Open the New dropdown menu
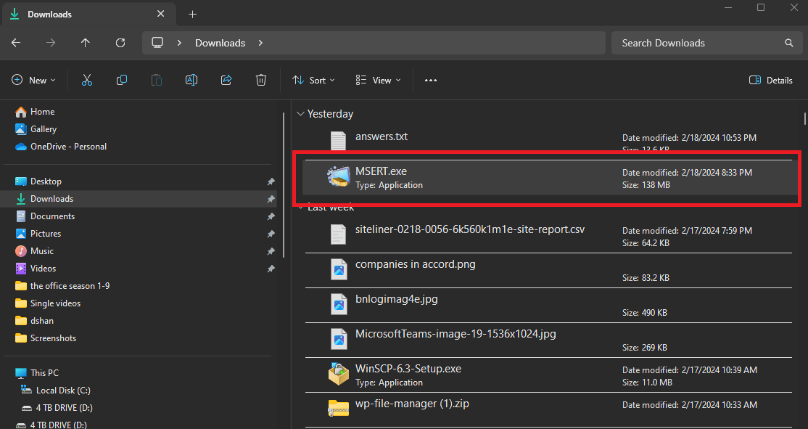This screenshot has width=808, height=429. (33, 80)
